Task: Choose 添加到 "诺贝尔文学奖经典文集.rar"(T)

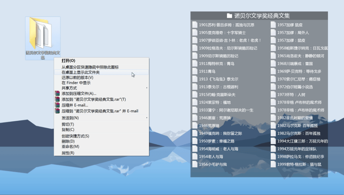Action: [101, 99]
